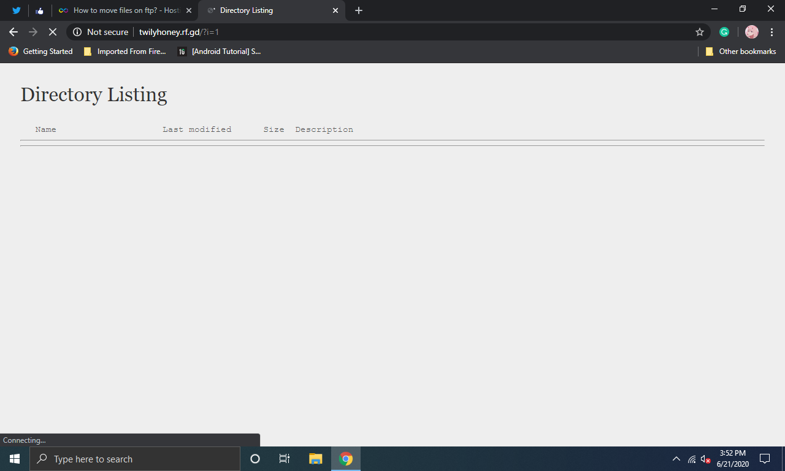Switch to the pinned Twitter tab
Viewport: 785px width, 471px height.
click(x=17, y=10)
